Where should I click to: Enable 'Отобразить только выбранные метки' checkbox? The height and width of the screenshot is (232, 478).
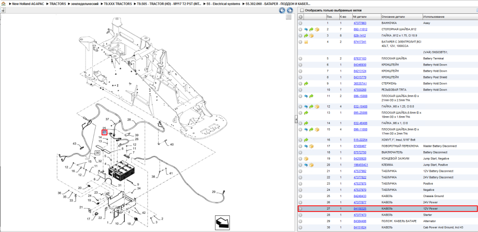(x=302, y=11)
